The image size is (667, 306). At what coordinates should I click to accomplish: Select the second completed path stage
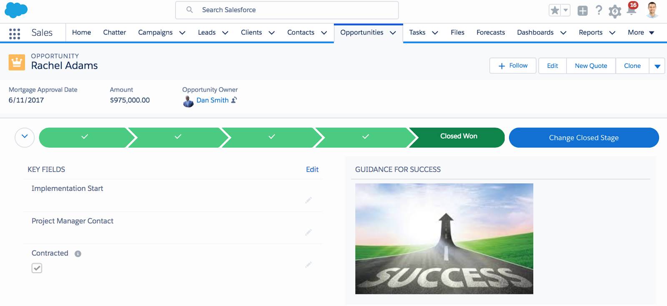click(x=178, y=137)
